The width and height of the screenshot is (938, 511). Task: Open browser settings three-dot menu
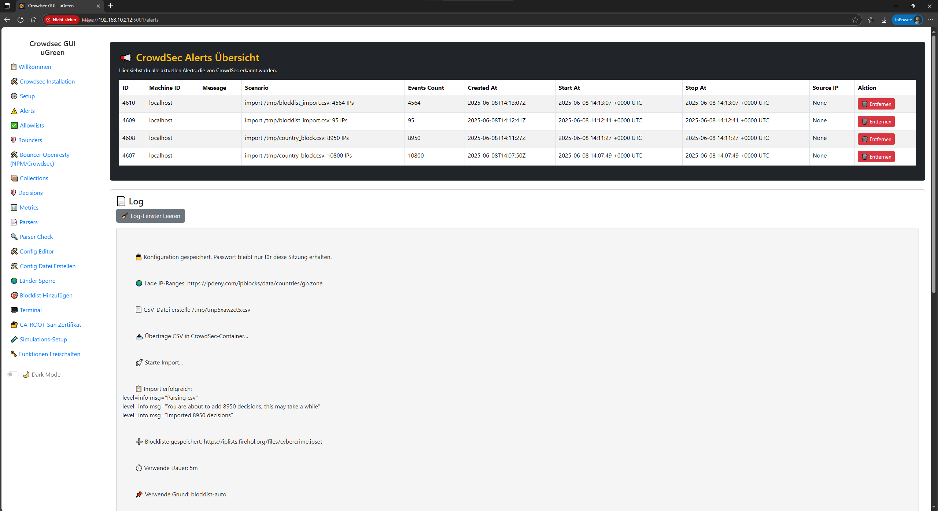pos(930,20)
